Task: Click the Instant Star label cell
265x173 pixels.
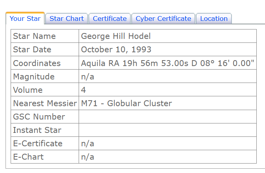Action: click(x=37, y=130)
